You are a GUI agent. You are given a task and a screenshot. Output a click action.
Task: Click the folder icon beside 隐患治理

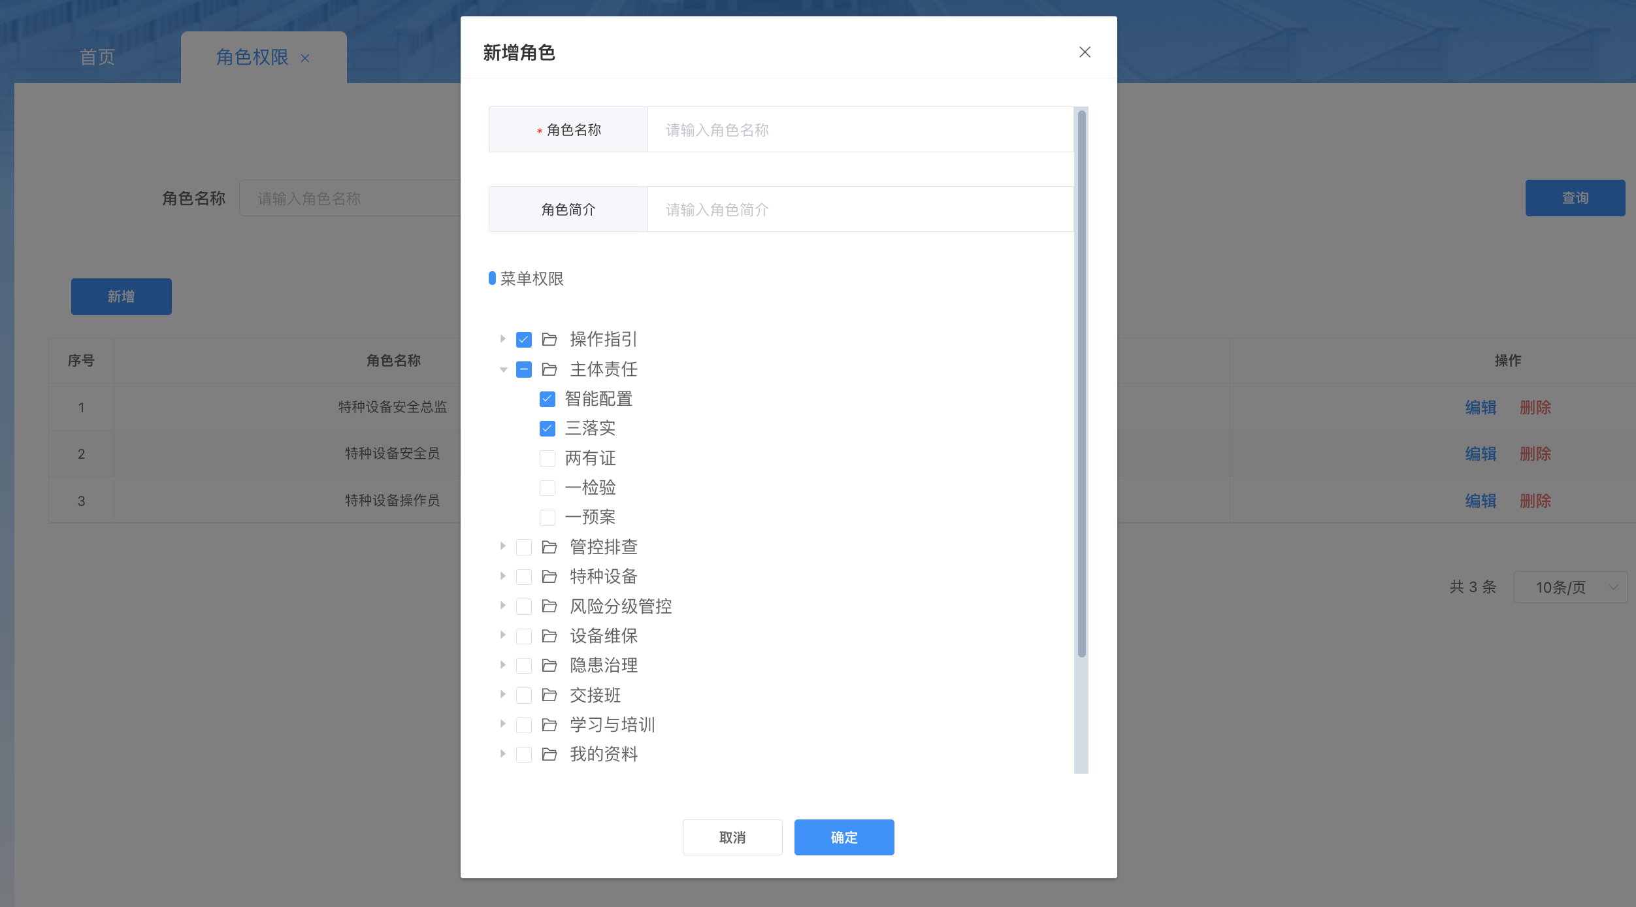[x=549, y=665]
